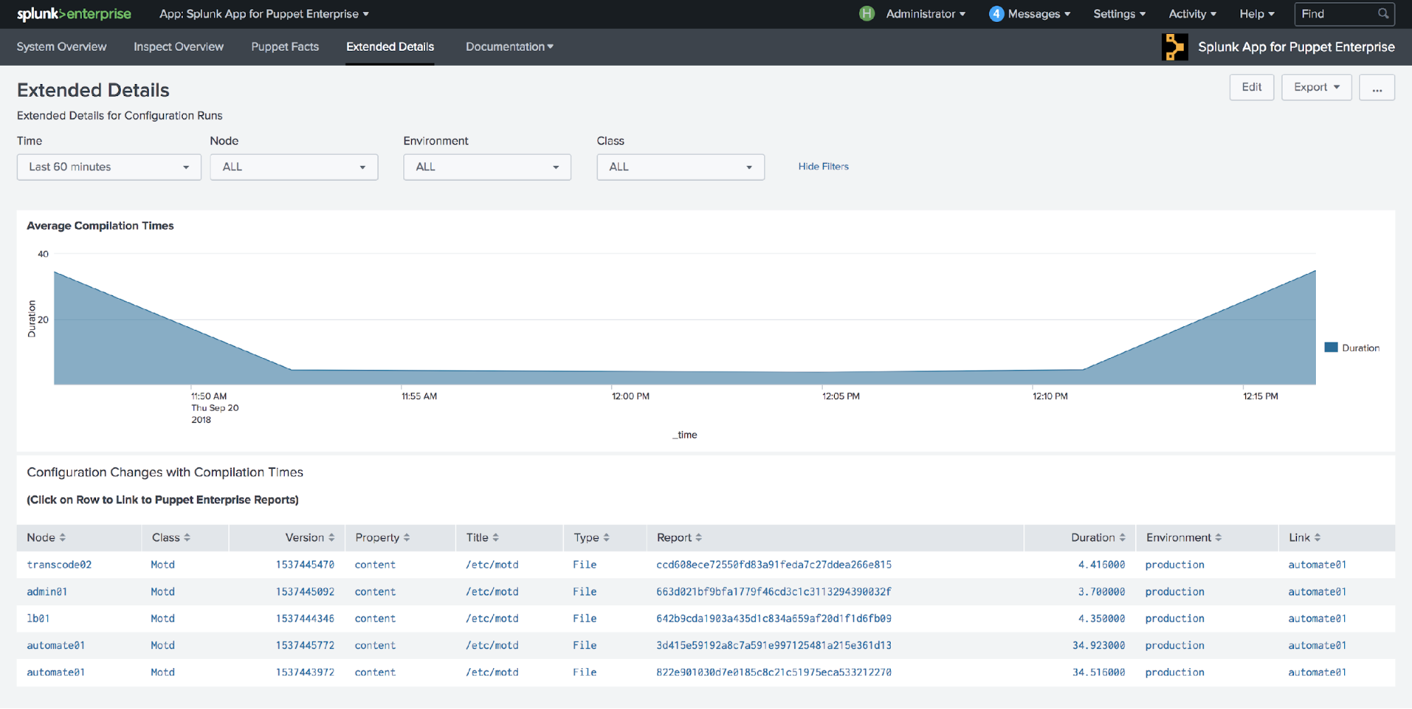Viewport: 1412px width, 709px height.
Task: Sort table by Environment column arrows
Action: [x=1218, y=537]
